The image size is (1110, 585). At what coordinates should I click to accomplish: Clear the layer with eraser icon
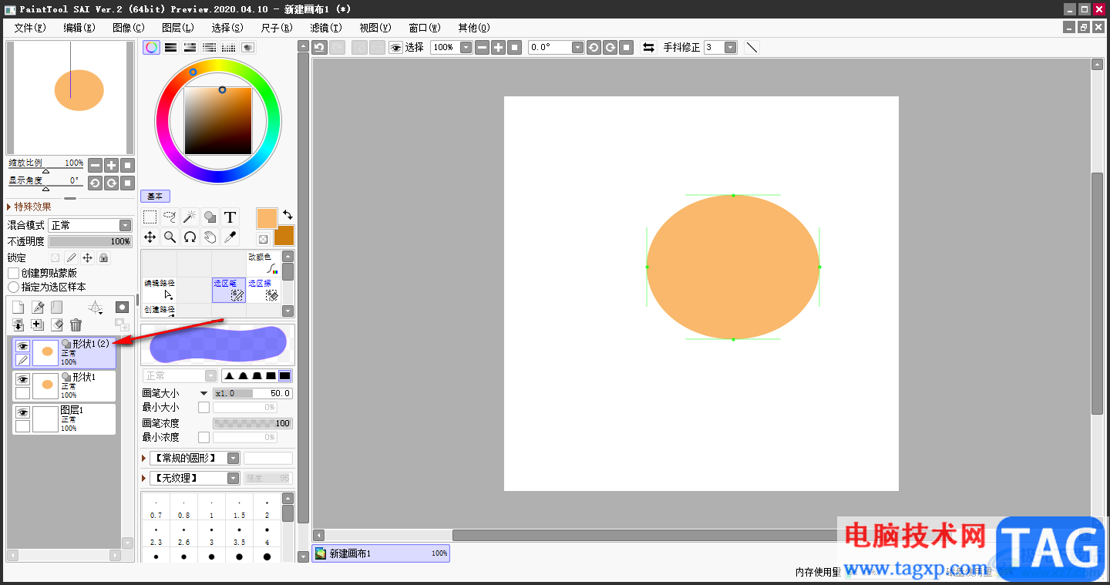[x=56, y=325]
